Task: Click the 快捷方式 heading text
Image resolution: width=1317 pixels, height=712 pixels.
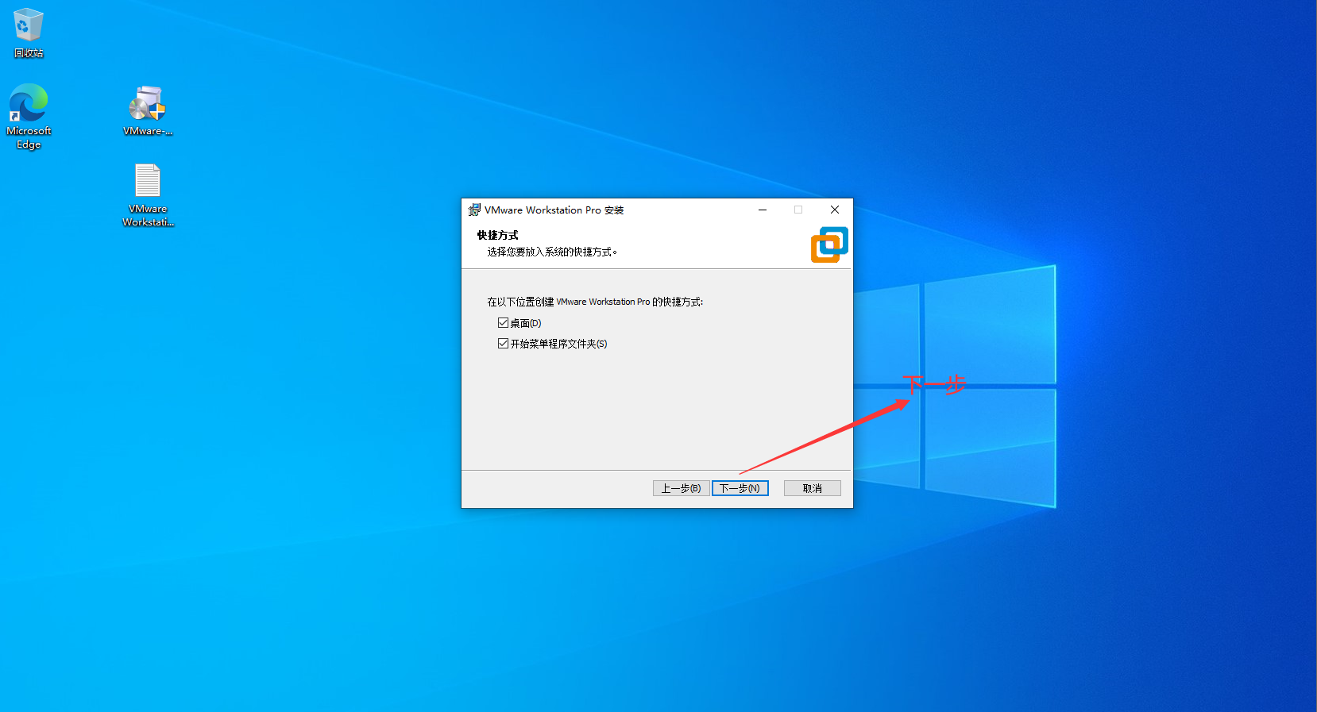Action: click(497, 235)
